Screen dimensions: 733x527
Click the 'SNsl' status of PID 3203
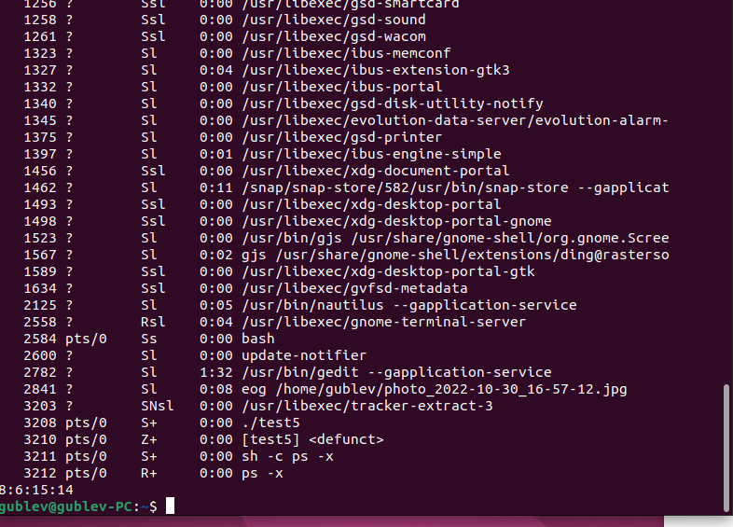(157, 406)
